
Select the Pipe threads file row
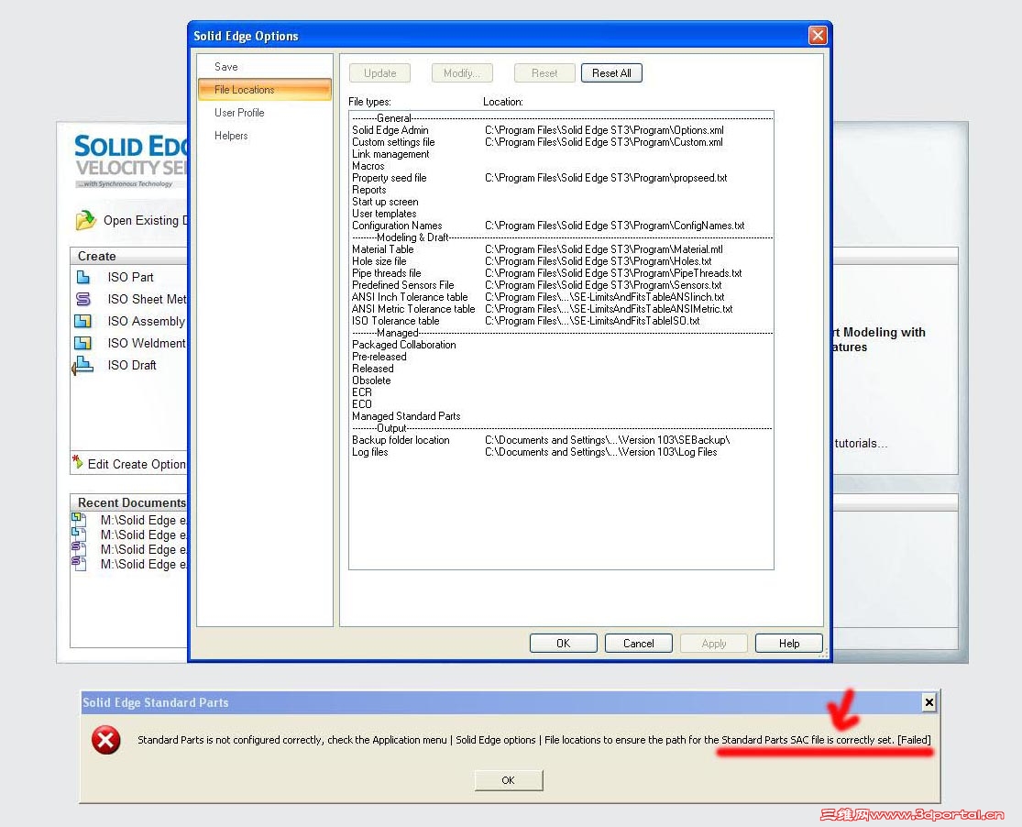[561, 272]
